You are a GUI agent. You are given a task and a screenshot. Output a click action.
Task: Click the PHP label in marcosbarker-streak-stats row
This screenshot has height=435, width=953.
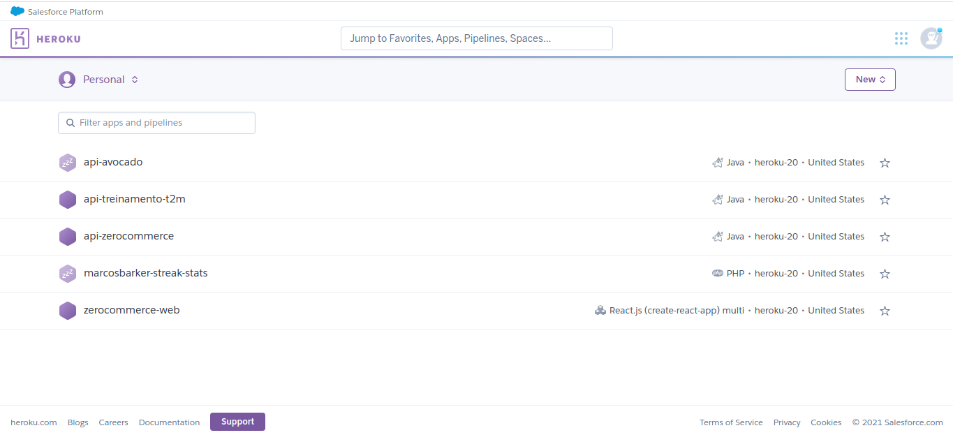(735, 274)
